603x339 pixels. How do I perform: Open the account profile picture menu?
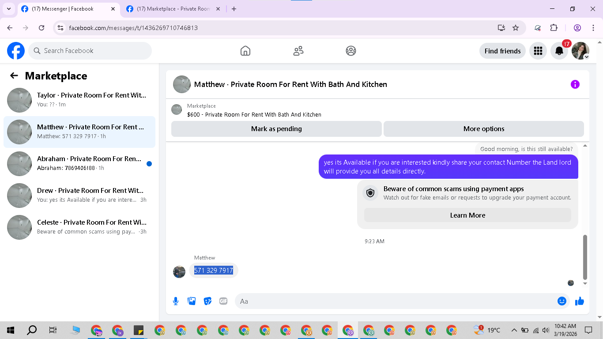coord(580,51)
